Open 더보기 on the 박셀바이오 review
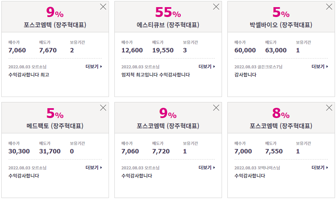This screenshot has width=336, height=199. 320,67
